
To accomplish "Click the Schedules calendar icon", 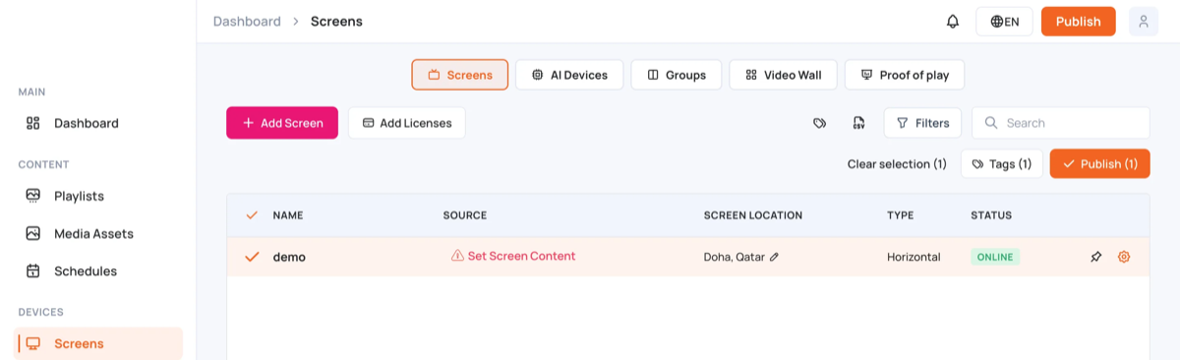I will pyautogui.click(x=33, y=270).
